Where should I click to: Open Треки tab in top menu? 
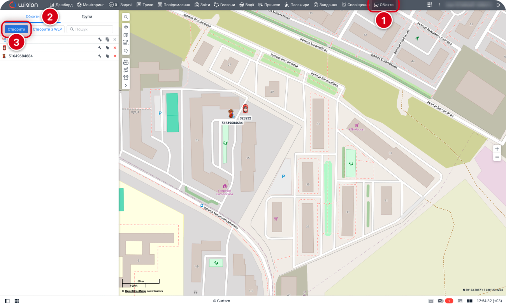click(x=145, y=5)
